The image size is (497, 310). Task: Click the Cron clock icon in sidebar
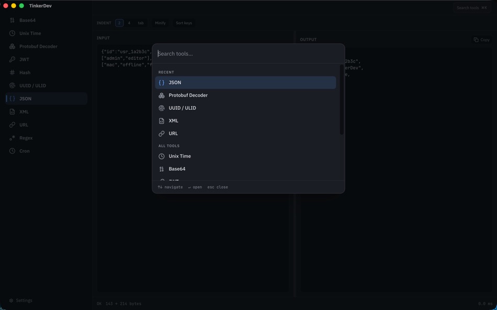click(x=12, y=151)
